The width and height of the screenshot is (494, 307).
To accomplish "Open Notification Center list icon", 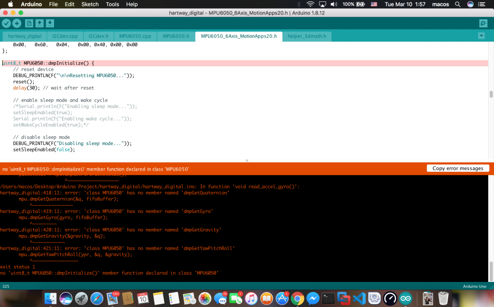I will tap(482, 4).
